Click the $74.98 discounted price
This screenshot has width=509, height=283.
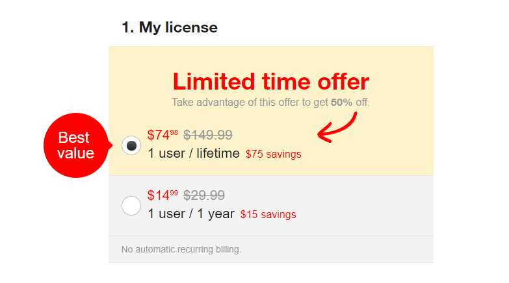tap(163, 134)
